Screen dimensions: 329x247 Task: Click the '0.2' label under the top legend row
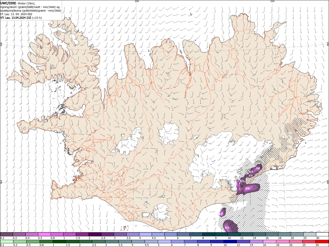2,238
